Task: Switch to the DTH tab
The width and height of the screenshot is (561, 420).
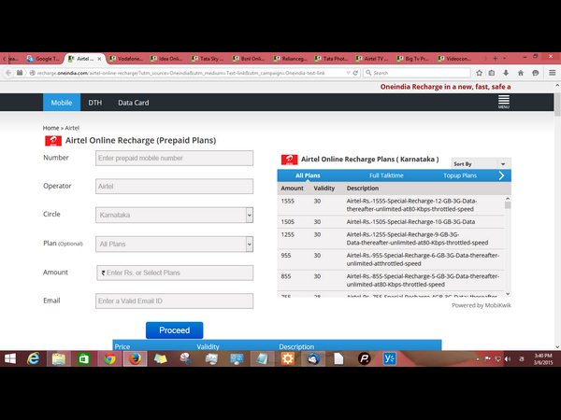Action: (94, 103)
